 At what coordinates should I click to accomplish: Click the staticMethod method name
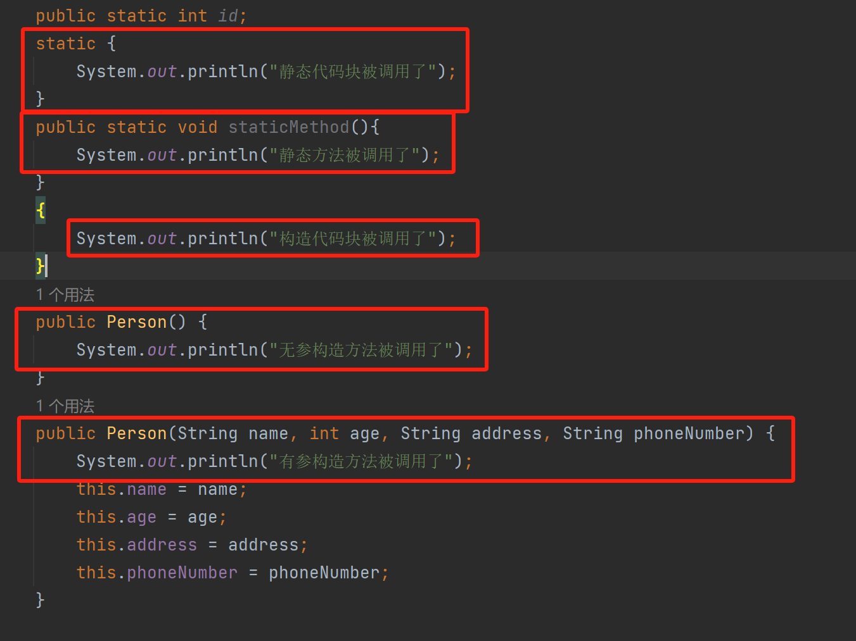coord(288,127)
